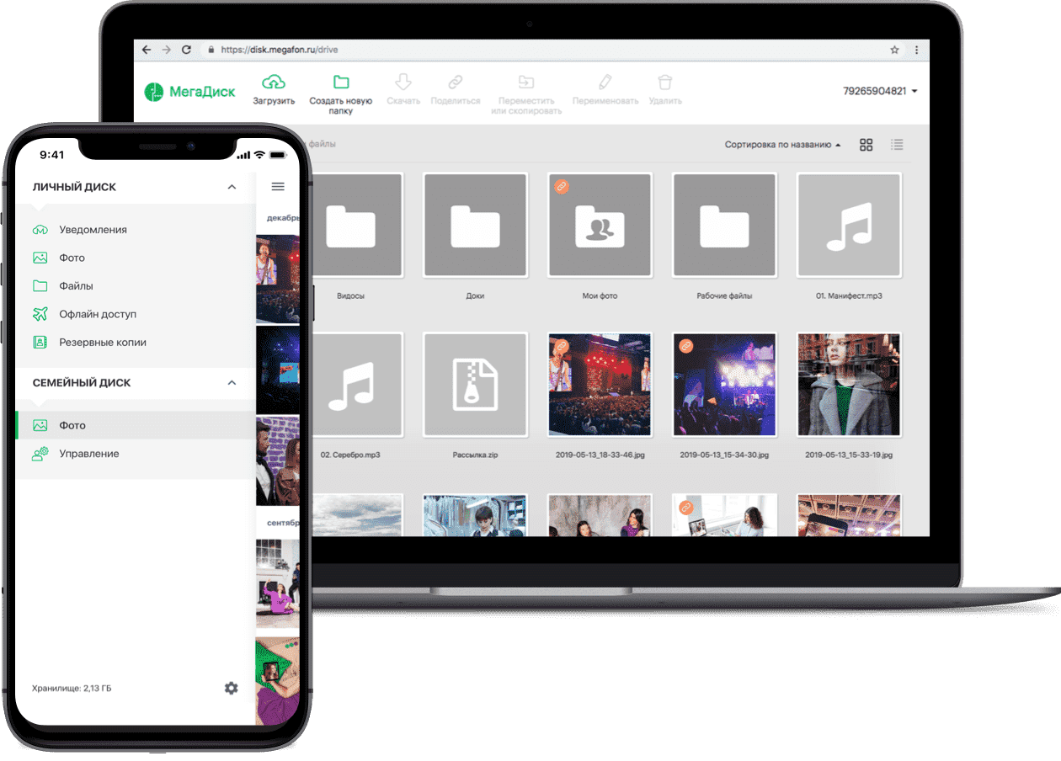Open the Мои фото shared folder
1061x761 pixels.
[600, 226]
